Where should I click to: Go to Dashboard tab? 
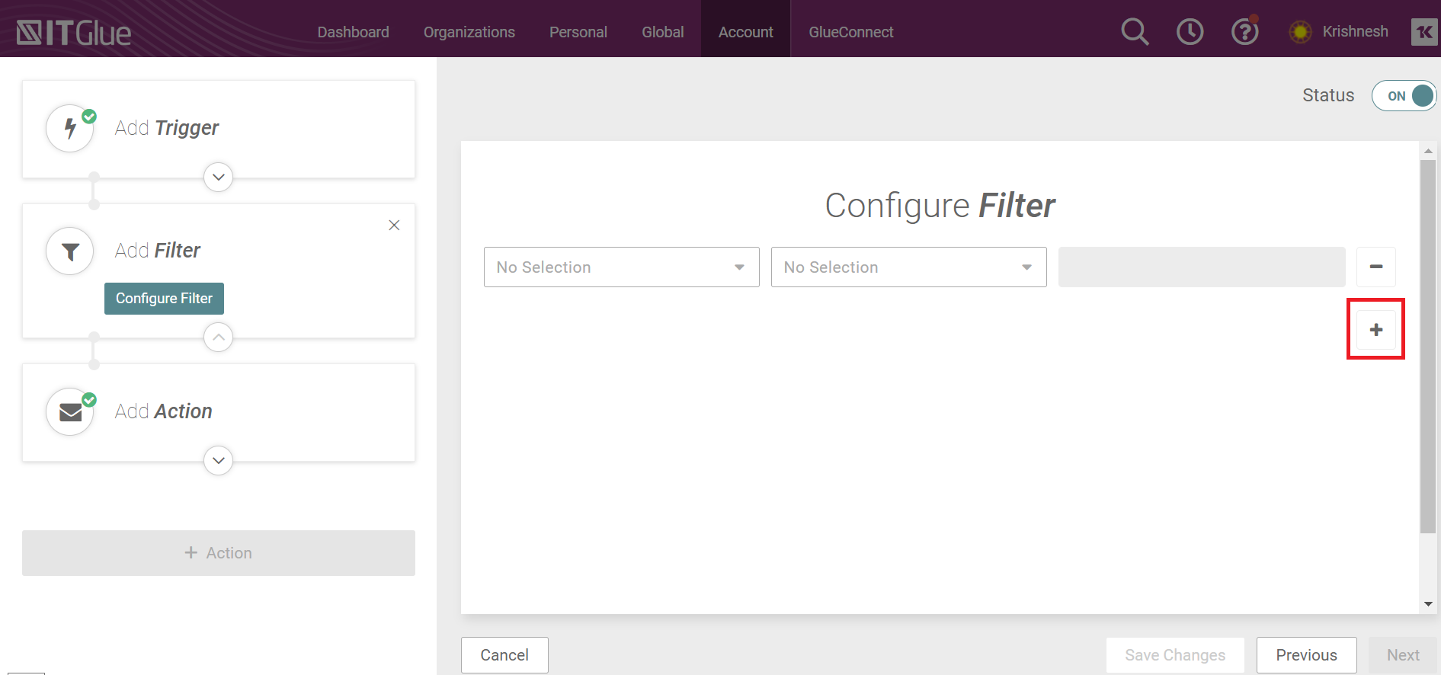pyautogui.click(x=353, y=32)
